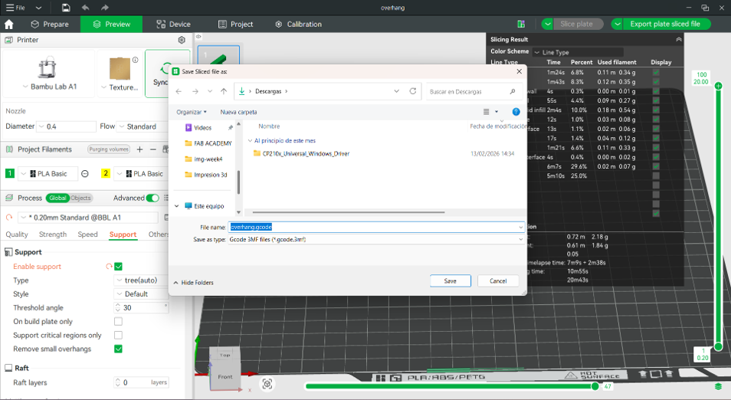Go up one folder level
Viewport: 731px width, 400px height.
pos(224,91)
